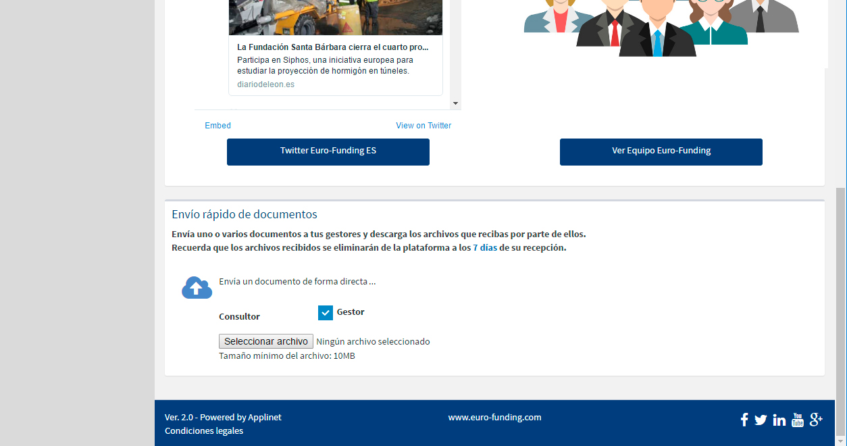The image size is (847, 446).
Task: Open the Ver Equipo Euro-Funding button
Action: [661, 151]
